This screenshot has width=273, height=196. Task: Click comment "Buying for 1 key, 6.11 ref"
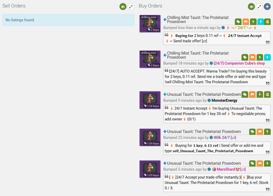point(217,148)
